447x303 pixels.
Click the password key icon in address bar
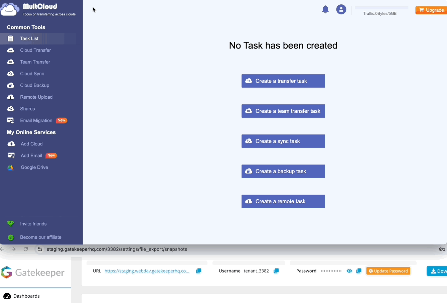point(442,249)
